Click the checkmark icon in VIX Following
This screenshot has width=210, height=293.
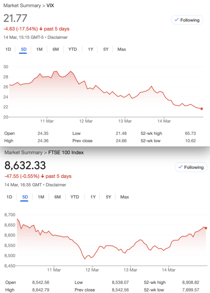point(176,20)
